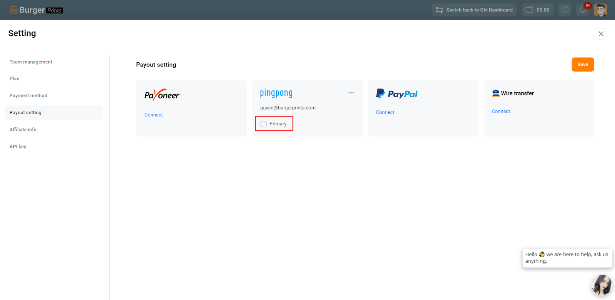Go to Payment method
Screen dimensions: 615x300
[28, 96]
